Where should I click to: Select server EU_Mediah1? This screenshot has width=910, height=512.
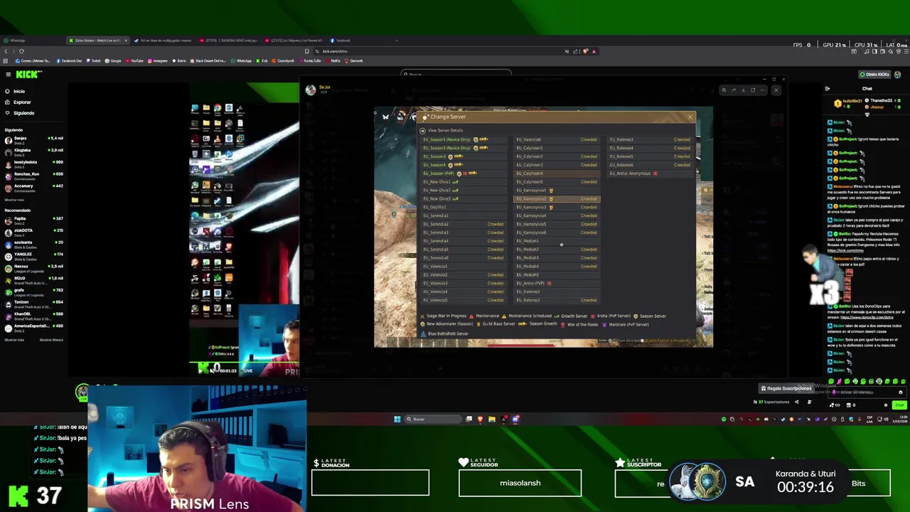click(557, 241)
